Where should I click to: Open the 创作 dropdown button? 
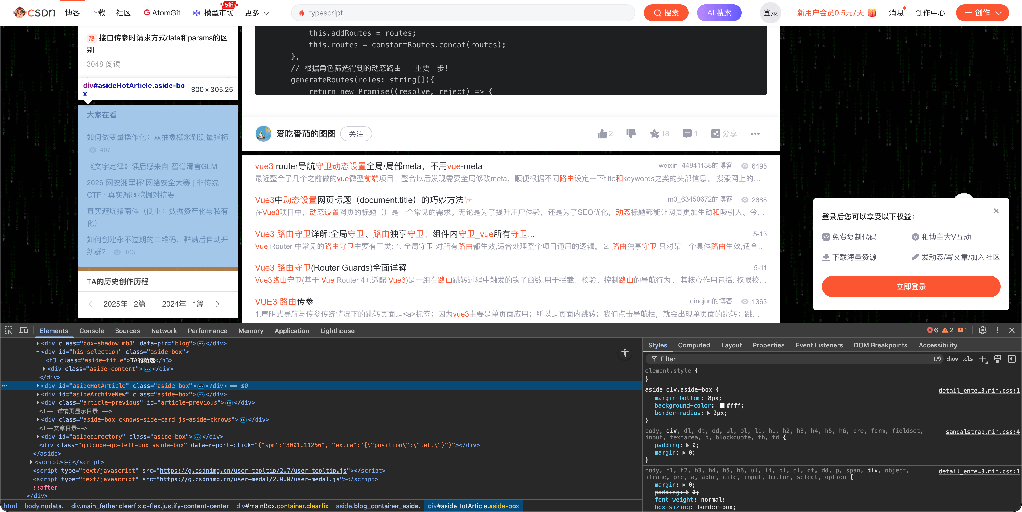tap(982, 13)
